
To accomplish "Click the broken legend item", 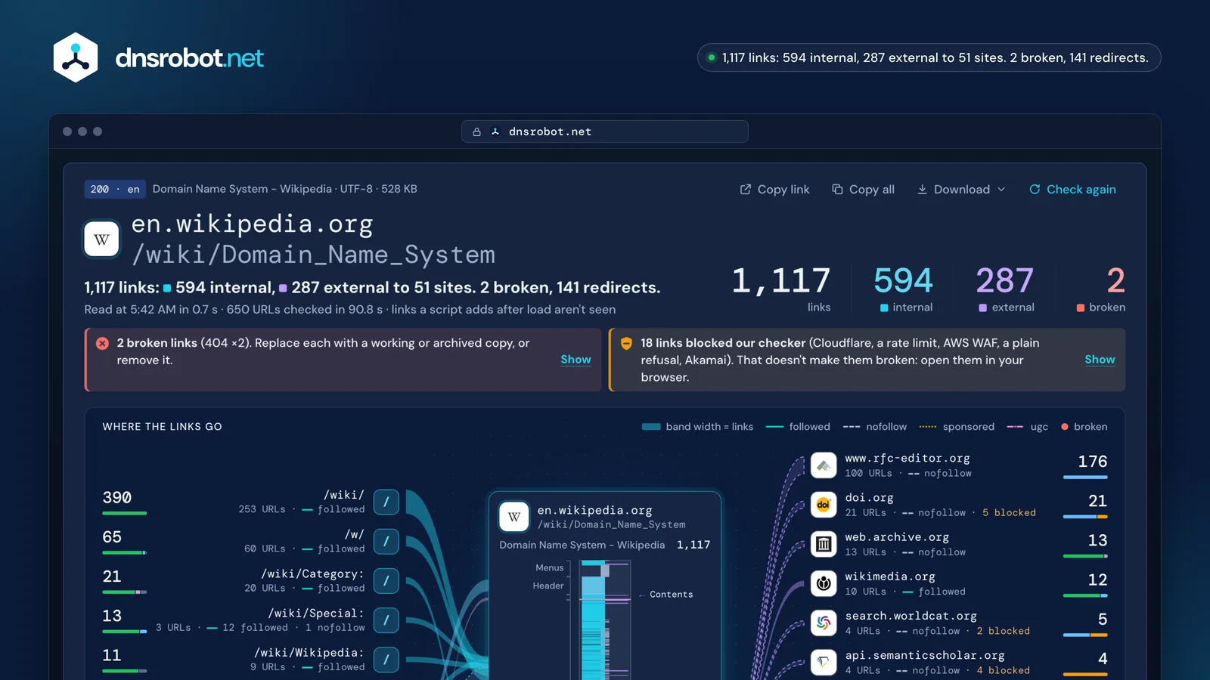I will tap(1084, 427).
